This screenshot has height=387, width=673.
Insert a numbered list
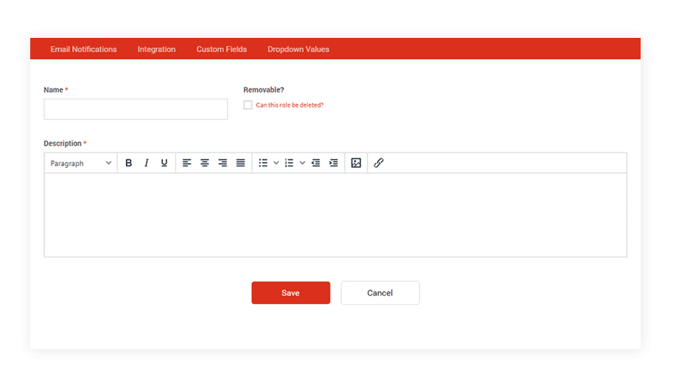point(289,163)
